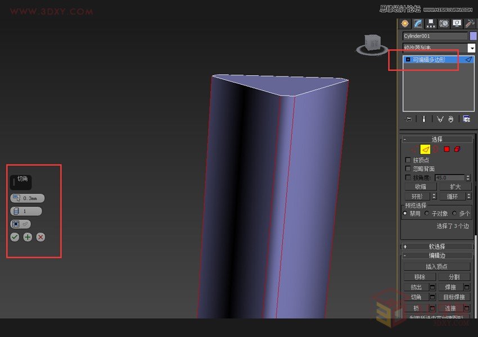The image size is (478, 337).
Task: Switch to the Display command panel tab
Action: coord(457,23)
